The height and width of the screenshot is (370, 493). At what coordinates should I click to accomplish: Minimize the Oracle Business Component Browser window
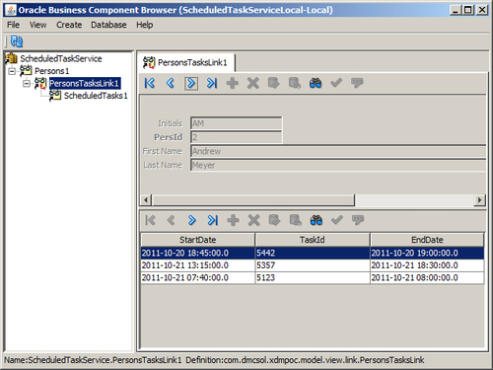click(456, 10)
